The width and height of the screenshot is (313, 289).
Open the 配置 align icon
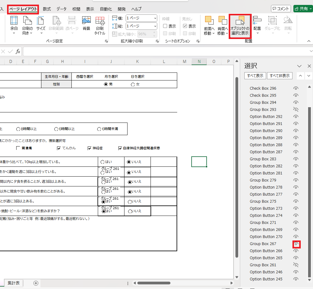(x=257, y=21)
